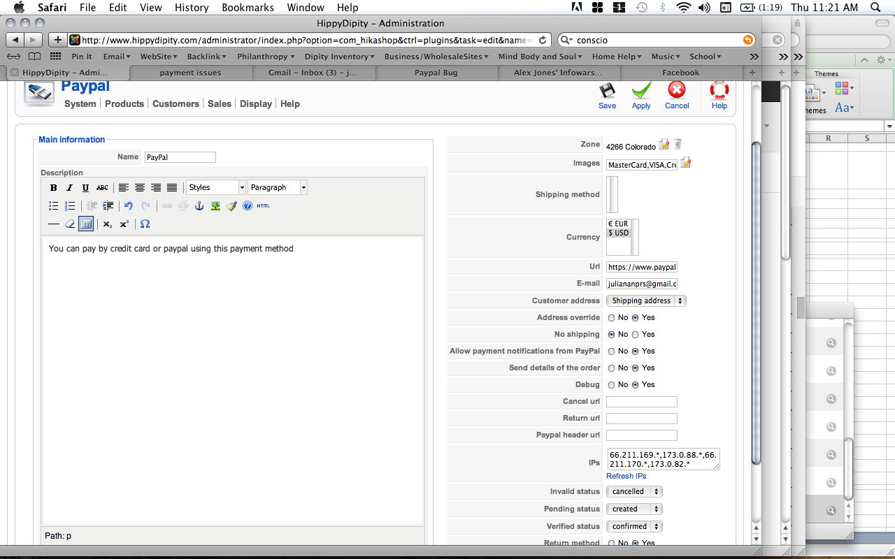The image size is (895, 559).
Task: Switch to the Paypal Bug tab
Action: click(436, 73)
